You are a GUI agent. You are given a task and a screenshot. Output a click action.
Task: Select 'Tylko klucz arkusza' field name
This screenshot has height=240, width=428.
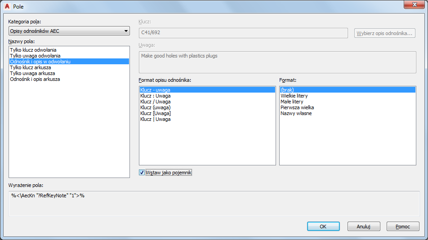tap(69, 67)
